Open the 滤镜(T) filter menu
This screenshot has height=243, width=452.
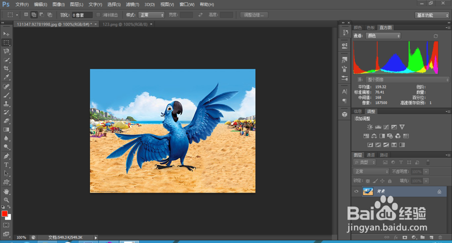[132, 5]
